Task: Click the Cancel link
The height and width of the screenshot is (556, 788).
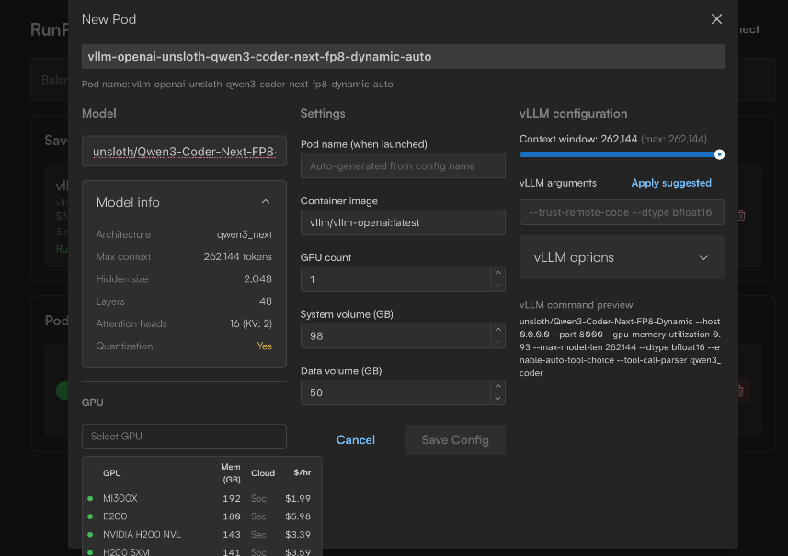Action: [355, 440]
